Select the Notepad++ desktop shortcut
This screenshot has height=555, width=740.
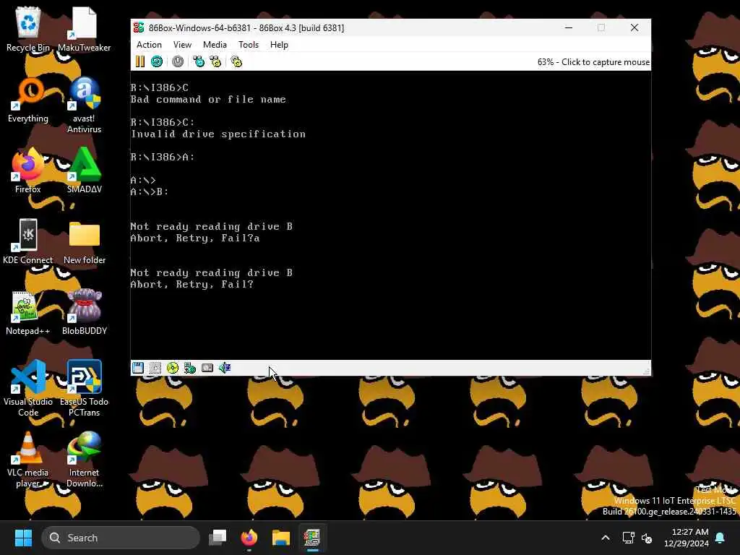coord(28,312)
